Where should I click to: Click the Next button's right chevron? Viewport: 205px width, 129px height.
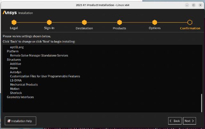[x=193, y=121]
